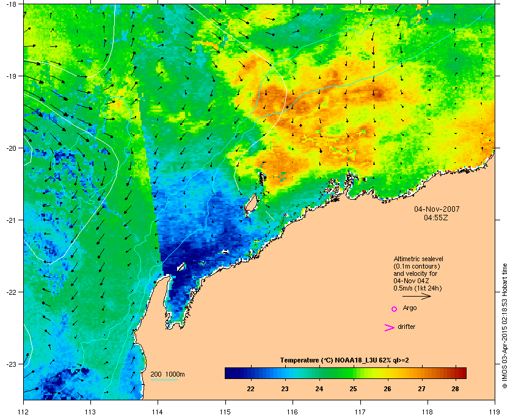Click the '0.5m/s (1kt 24h)' legend text
The width and height of the screenshot is (513, 415).
coord(418,289)
